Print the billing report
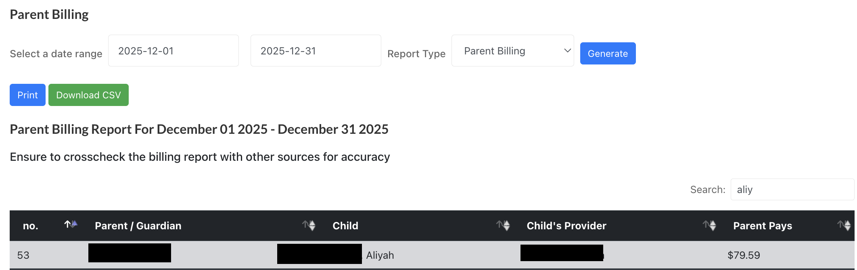 point(27,95)
